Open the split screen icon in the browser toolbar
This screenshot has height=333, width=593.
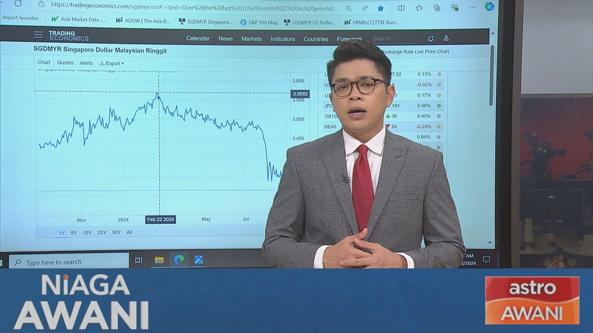pyautogui.click(x=401, y=8)
